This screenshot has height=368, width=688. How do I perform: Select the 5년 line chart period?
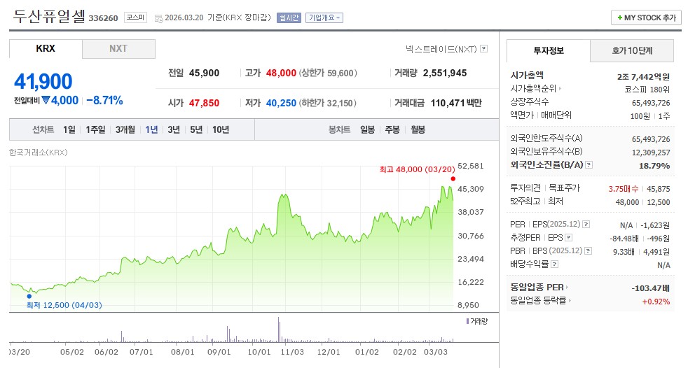pyautogui.click(x=196, y=129)
